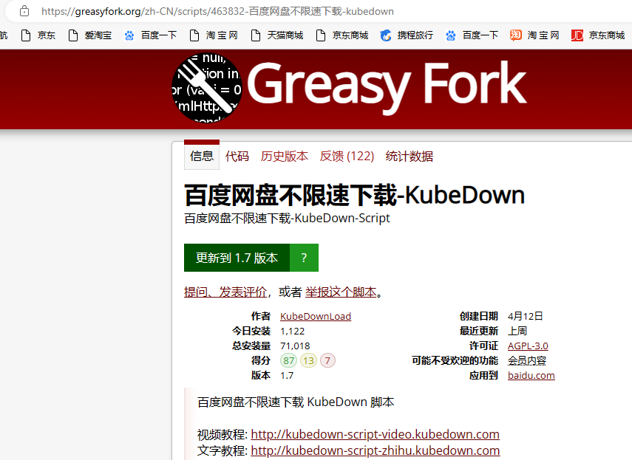Open 淘宝网 bookmark with blank page icon
Viewport: 632px width, 460px height.
tap(214, 35)
